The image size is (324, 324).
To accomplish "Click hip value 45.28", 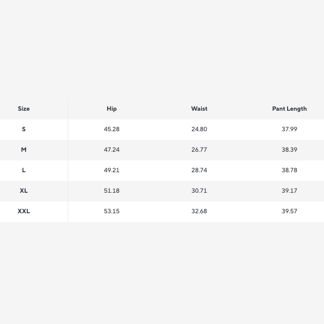I will coord(112,129).
